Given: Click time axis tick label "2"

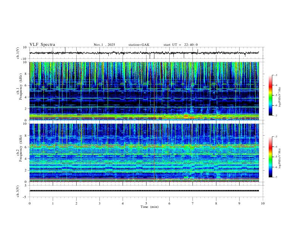Looking at the screenshot, I should [76, 203].
